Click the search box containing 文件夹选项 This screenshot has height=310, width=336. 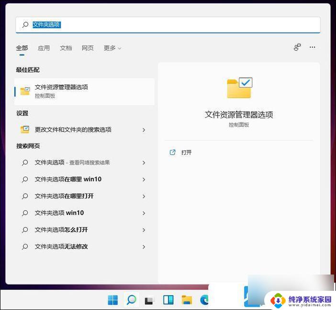(x=168, y=24)
